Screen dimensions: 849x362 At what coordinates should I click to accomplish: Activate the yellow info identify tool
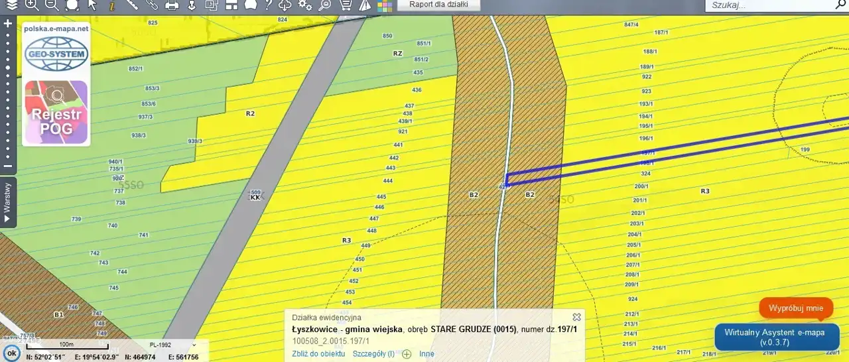112,5
